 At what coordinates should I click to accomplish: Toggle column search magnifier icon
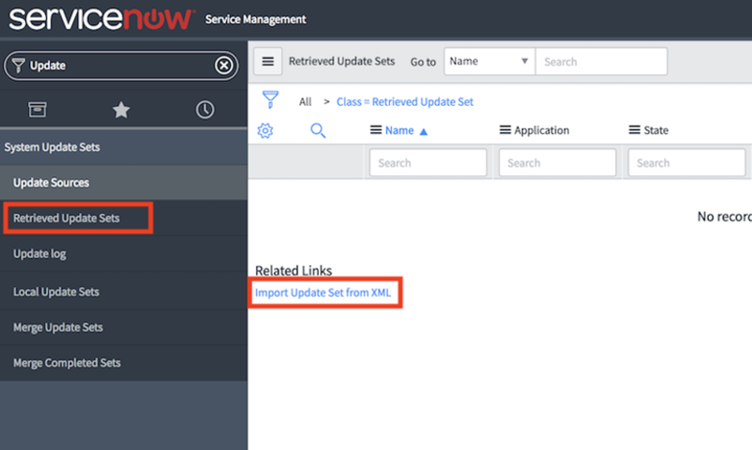point(318,130)
